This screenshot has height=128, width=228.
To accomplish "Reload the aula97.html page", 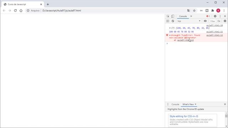I will [x=15, y=11].
